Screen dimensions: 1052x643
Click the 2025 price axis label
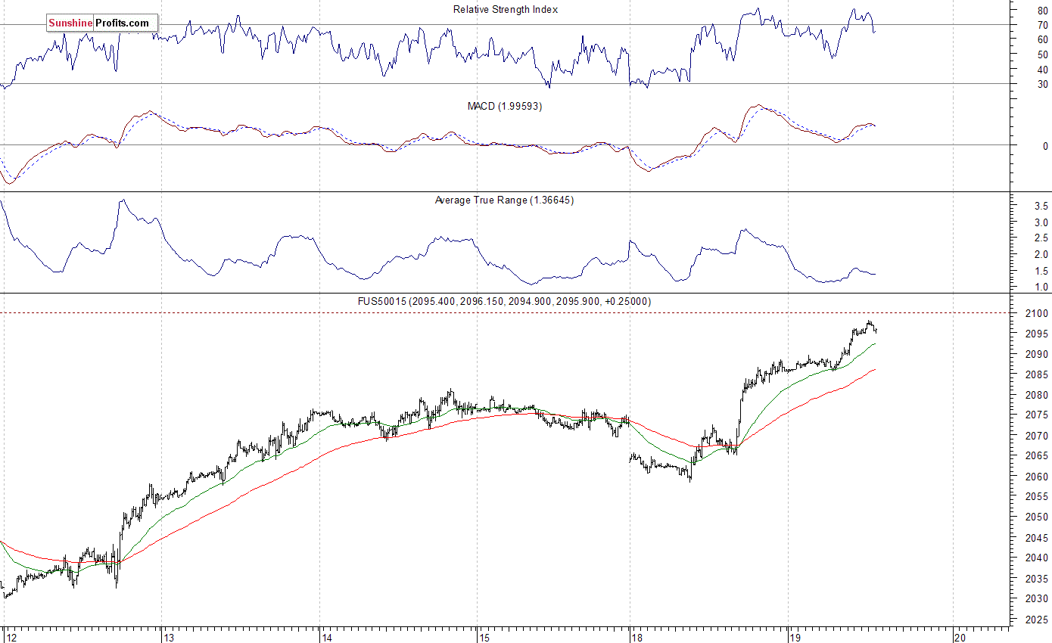1038,620
